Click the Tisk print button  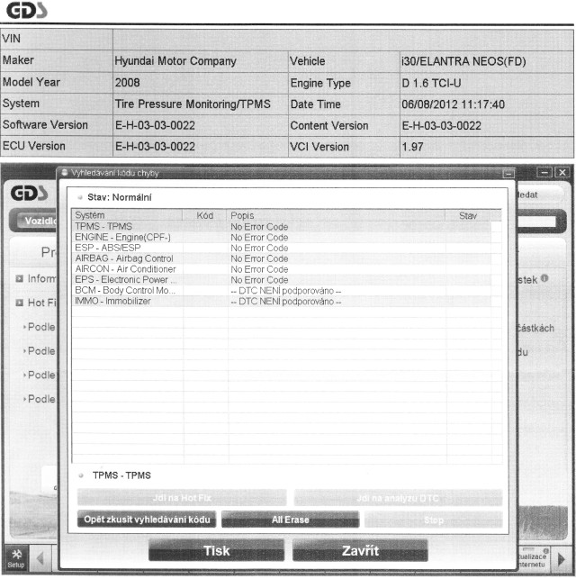217,550
